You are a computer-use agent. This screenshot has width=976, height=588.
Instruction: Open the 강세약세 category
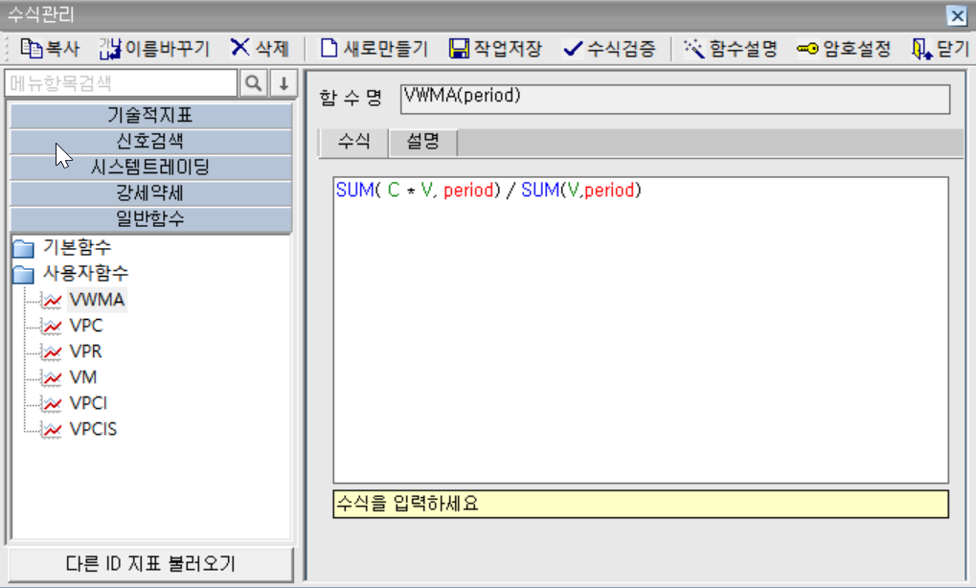[x=150, y=193]
